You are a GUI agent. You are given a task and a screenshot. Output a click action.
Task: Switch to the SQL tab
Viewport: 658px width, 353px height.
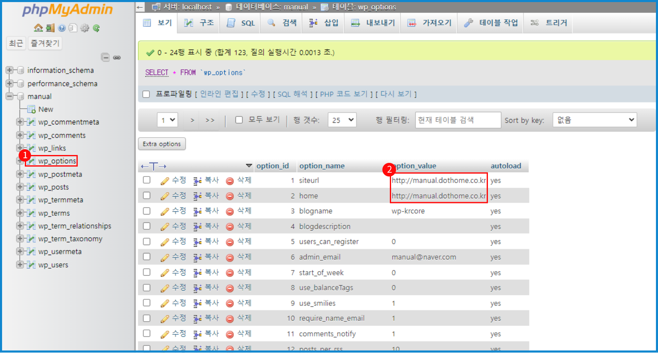pos(241,23)
